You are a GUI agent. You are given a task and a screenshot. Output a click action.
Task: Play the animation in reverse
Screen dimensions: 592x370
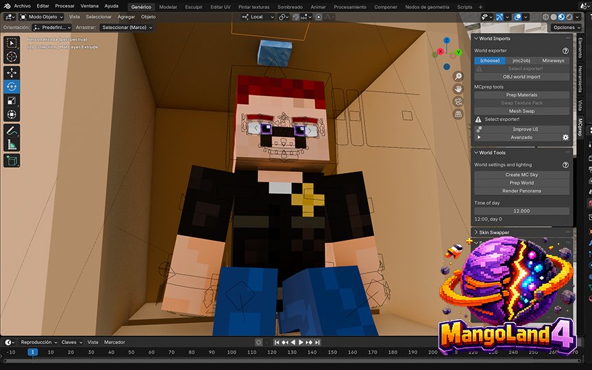pos(293,343)
